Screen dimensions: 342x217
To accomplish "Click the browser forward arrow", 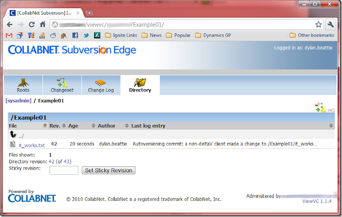I will (x=21, y=25).
